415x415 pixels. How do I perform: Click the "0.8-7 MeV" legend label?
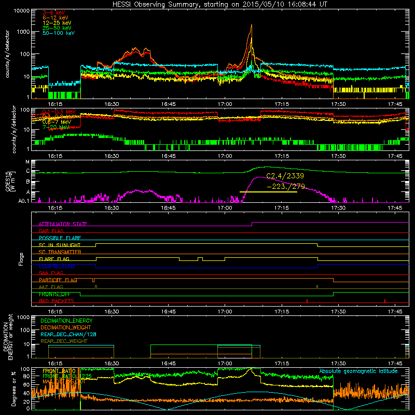click(x=57, y=122)
